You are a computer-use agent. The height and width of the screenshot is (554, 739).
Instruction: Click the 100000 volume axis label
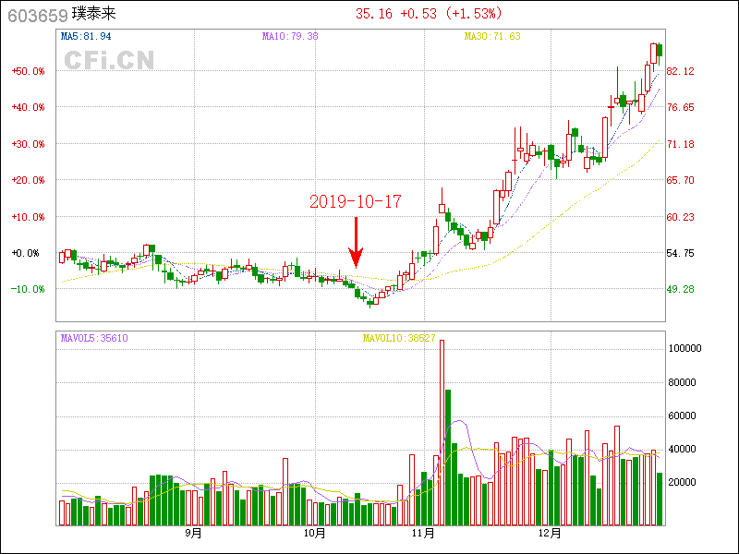(x=687, y=349)
